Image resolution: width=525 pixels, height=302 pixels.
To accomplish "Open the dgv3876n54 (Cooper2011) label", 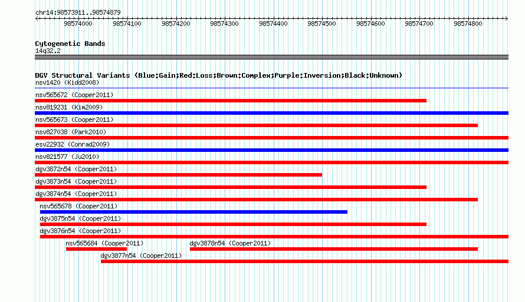I will tap(80, 231).
